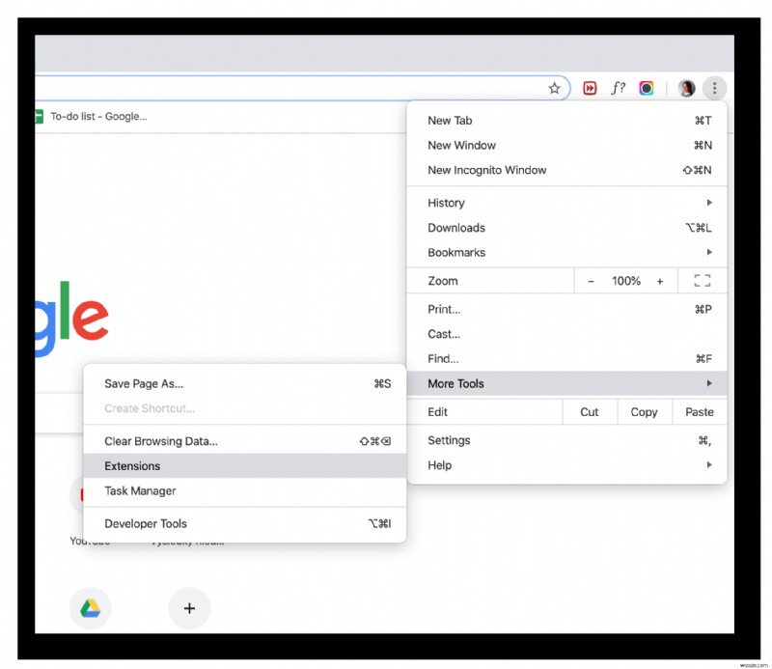The width and height of the screenshot is (772, 669).
Task: Click the Help menu label
Action: [440, 465]
